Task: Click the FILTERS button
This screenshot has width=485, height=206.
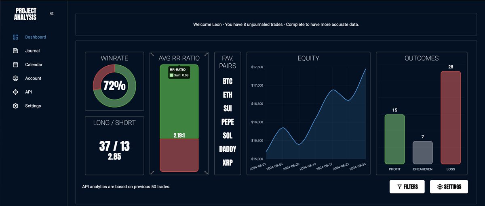Action: tap(406, 187)
